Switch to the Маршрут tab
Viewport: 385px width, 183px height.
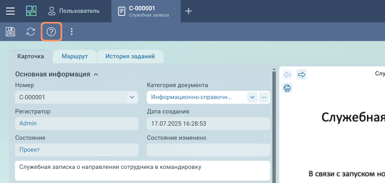coord(75,57)
